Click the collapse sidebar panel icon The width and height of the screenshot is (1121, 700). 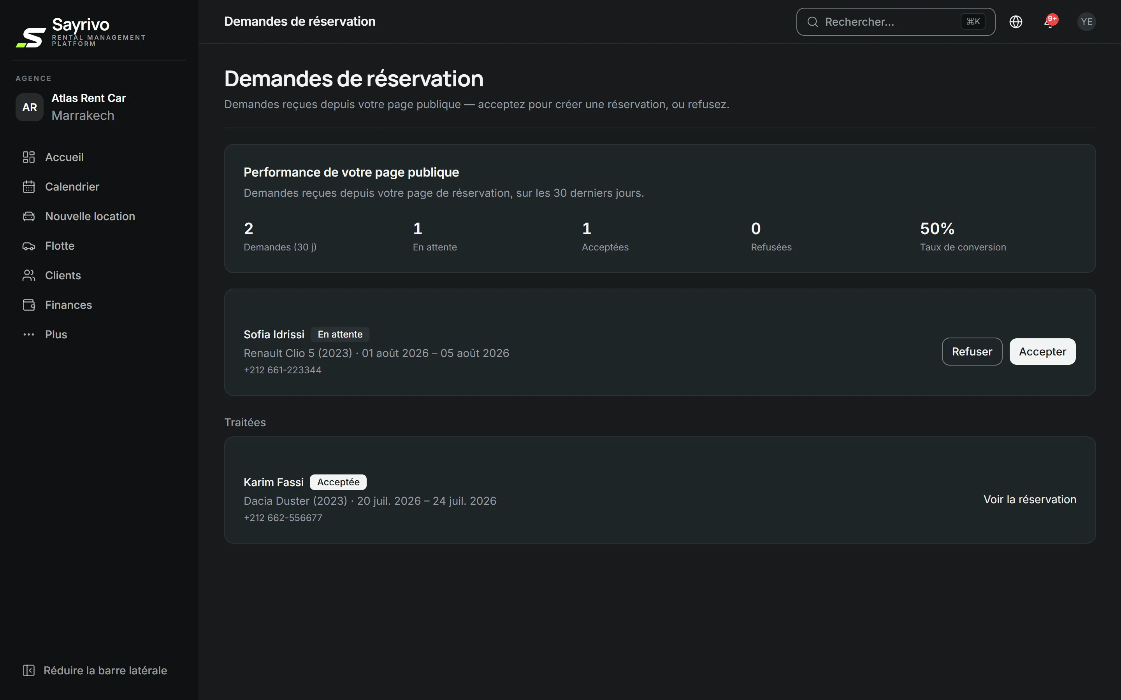coord(29,670)
